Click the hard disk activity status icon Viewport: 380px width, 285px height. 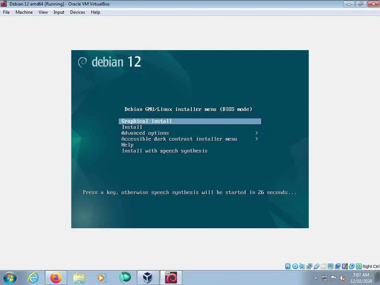(x=288, y=266)
